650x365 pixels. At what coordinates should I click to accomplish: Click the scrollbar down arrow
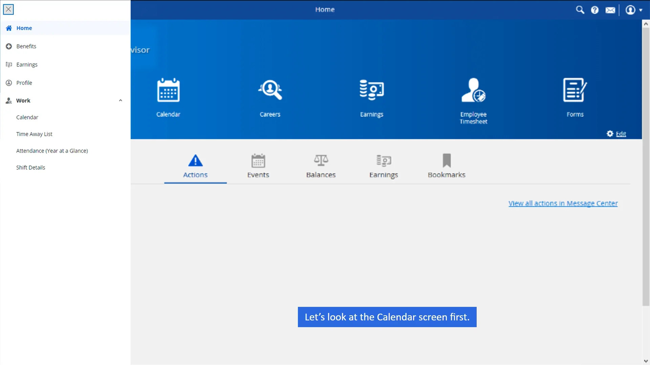coord(646,361)
